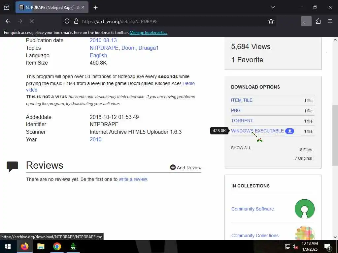Open the 2010 year link
338x253 pixels.
[95, 139]
